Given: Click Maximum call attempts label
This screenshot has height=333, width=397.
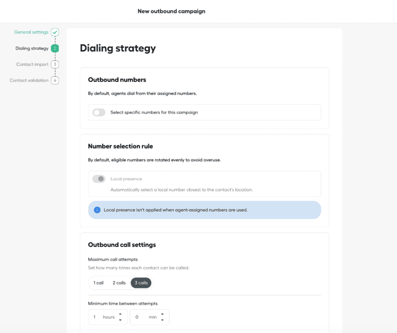Looking at the screenshot, I should (x=113, y=260).
